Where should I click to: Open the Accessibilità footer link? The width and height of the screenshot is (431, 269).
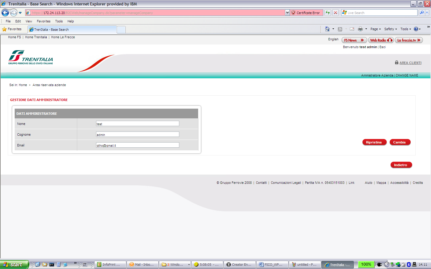399,183
